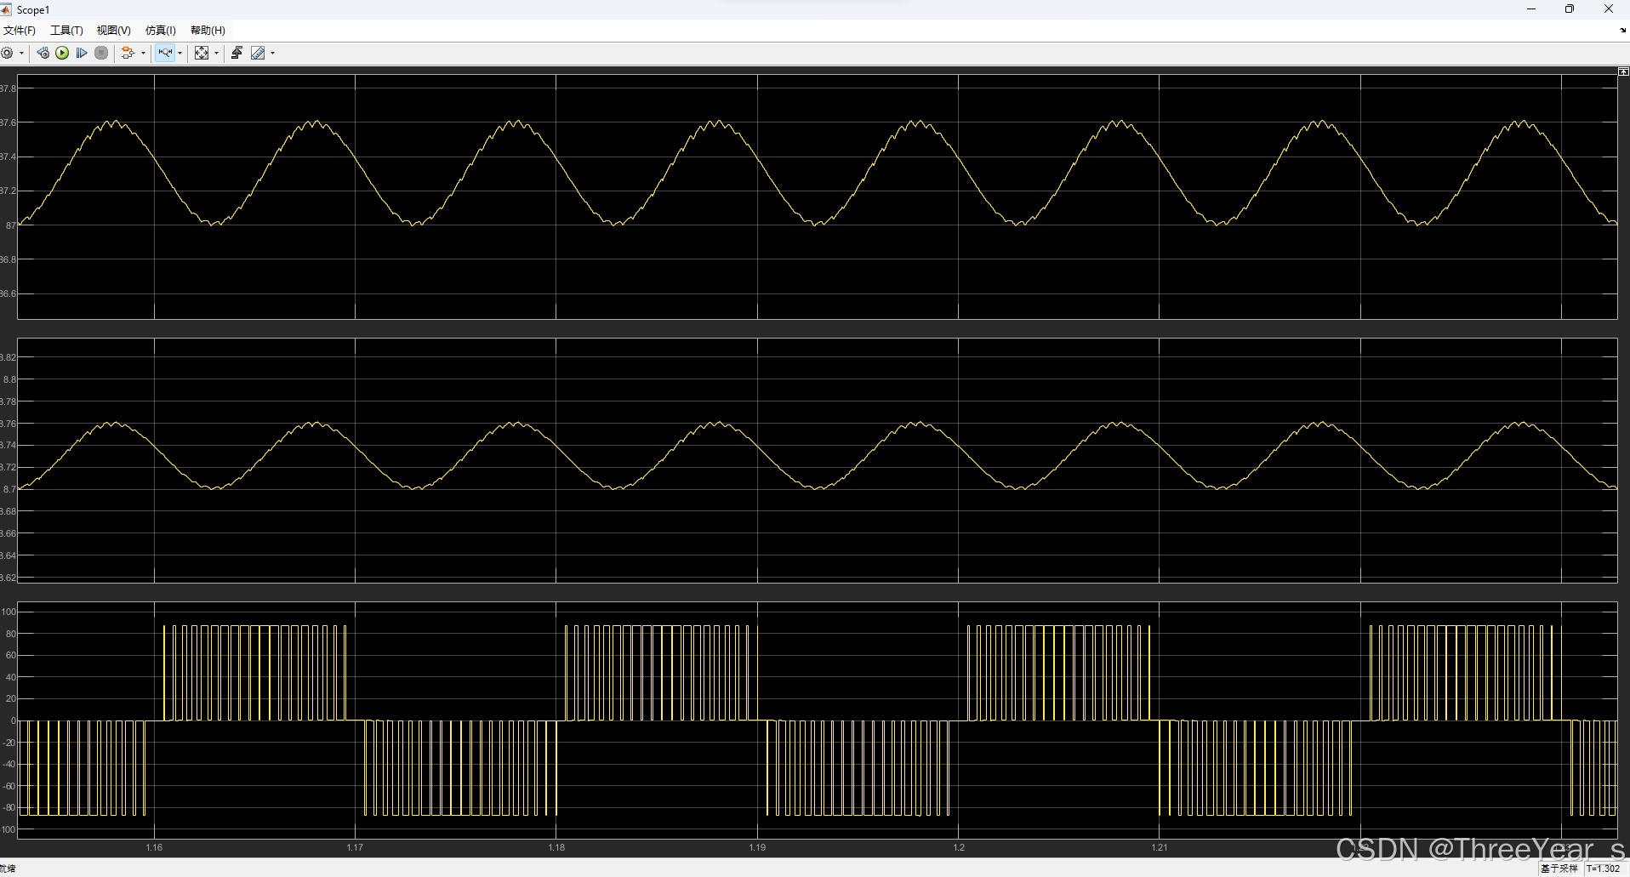This screenshot has height=877, width=1630.
Task: Click the highlight Simulink block icon
Action: tap(128, 53)
